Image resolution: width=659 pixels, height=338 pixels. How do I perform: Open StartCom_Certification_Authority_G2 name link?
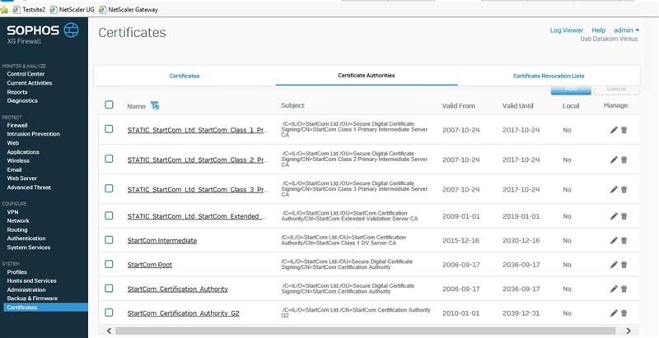point(183,313)
